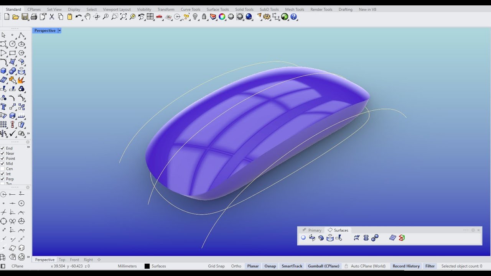Click the Paste clipboard icon
Image resolution: width=491 pixels, height=276 pixels.
coord(69,16)
